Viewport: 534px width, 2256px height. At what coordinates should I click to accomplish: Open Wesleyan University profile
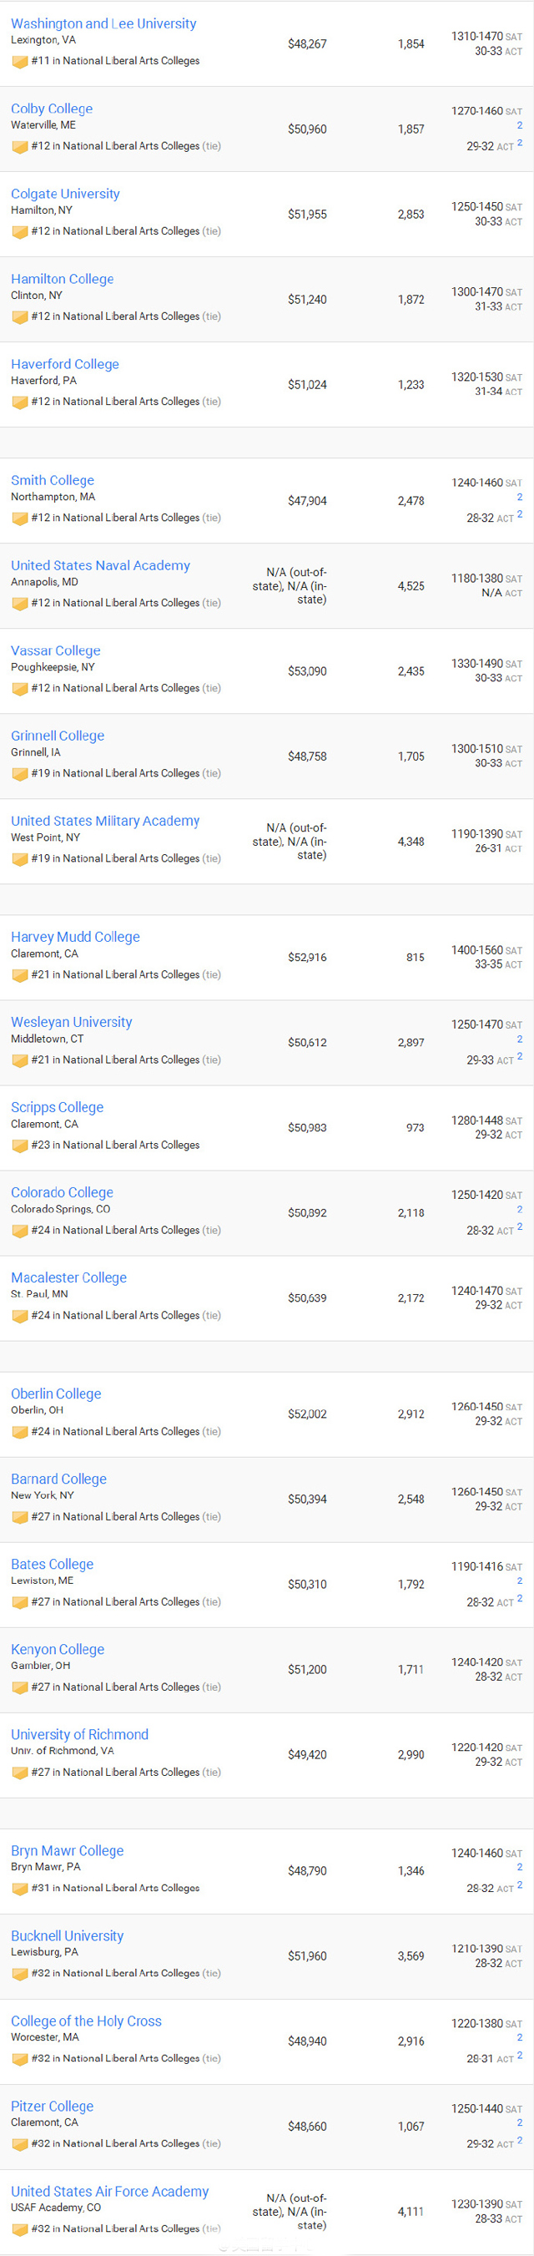71,1022
